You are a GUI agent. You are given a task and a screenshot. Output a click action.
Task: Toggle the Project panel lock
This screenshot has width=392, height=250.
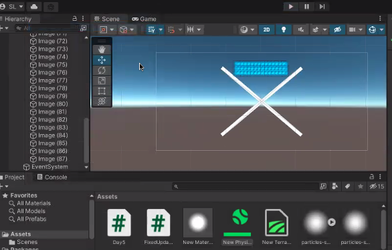(372, 176)
